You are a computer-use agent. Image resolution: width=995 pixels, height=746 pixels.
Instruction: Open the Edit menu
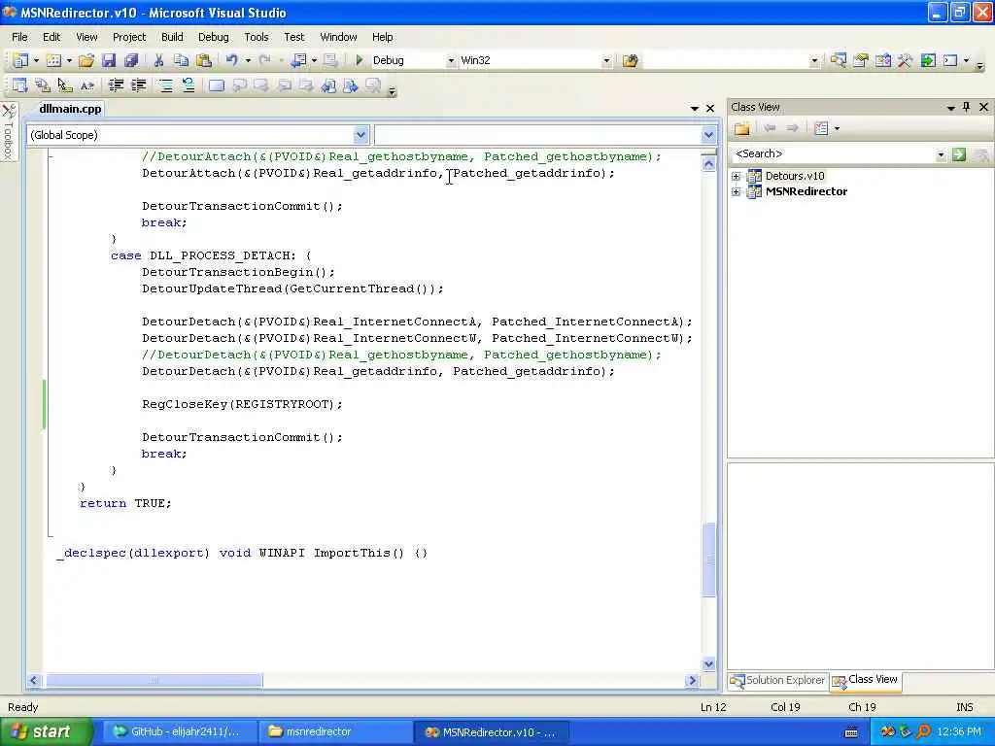click(x=51, y=37)
